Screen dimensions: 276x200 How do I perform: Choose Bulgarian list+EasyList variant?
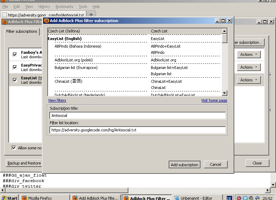pos(169,68)
